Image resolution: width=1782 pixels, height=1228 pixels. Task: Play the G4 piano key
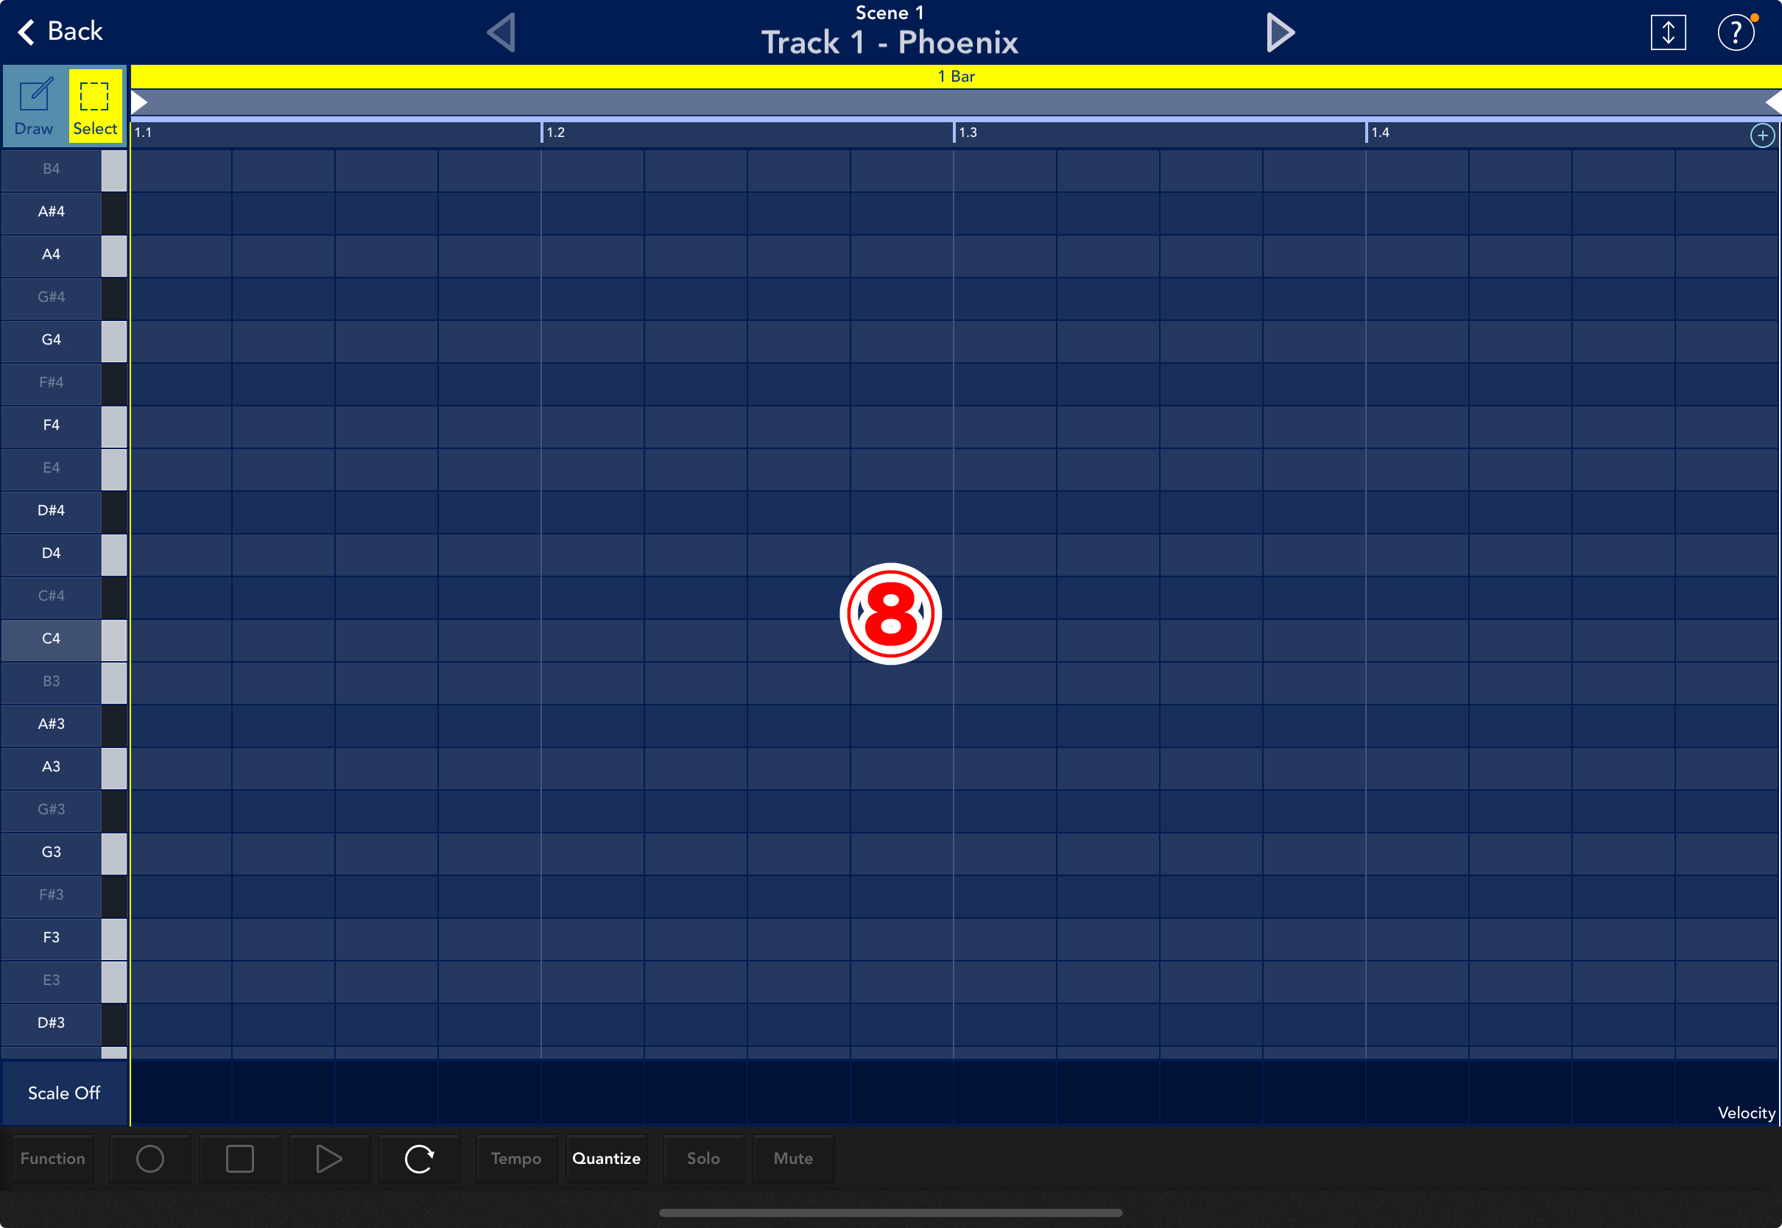coord(64,340)
